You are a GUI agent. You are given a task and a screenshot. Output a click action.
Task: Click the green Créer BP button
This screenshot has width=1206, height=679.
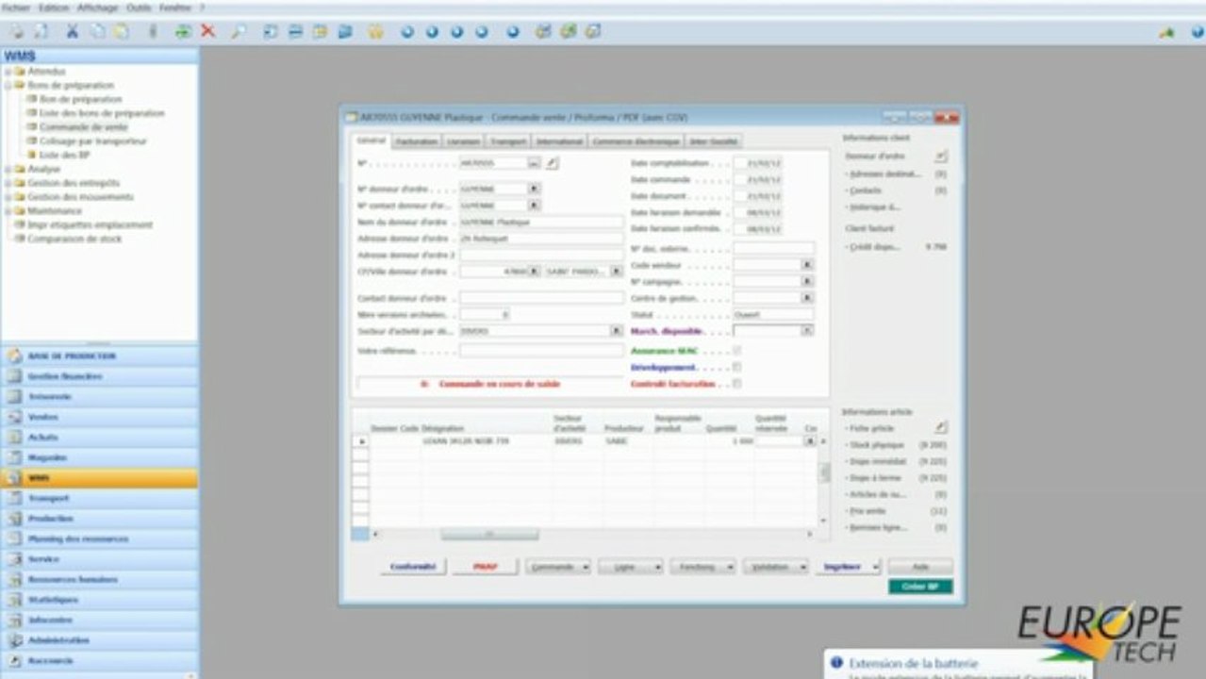pyautogui.click(x=920, y=587)
